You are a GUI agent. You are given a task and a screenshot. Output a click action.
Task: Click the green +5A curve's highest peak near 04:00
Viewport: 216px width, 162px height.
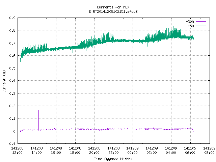tap(173, 27)
